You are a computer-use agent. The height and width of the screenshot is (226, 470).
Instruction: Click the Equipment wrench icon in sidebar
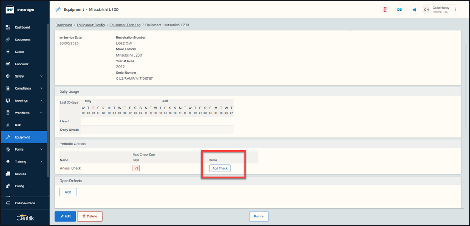coord(8,137)
